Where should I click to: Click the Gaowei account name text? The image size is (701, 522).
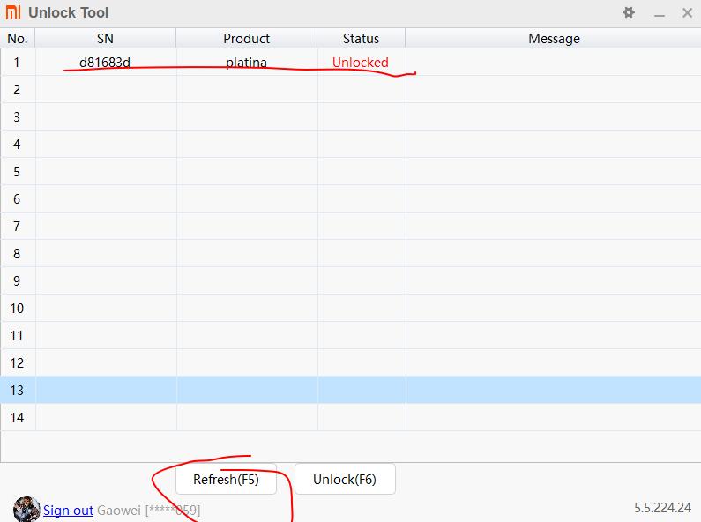pyautogui.click(x=118, y=510)
